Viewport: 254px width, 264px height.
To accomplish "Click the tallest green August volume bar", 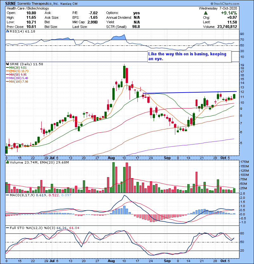I will (113, 177).
